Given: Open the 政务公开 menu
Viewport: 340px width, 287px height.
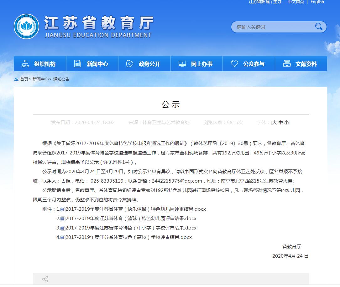Looking at the screenshot, I should click(144, 63).
